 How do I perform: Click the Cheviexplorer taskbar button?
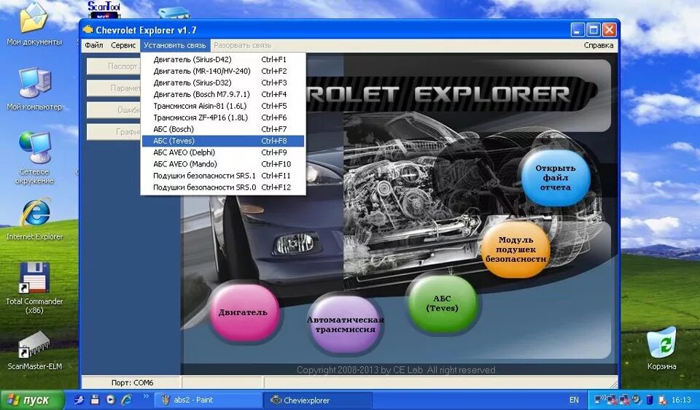point(318,400)
